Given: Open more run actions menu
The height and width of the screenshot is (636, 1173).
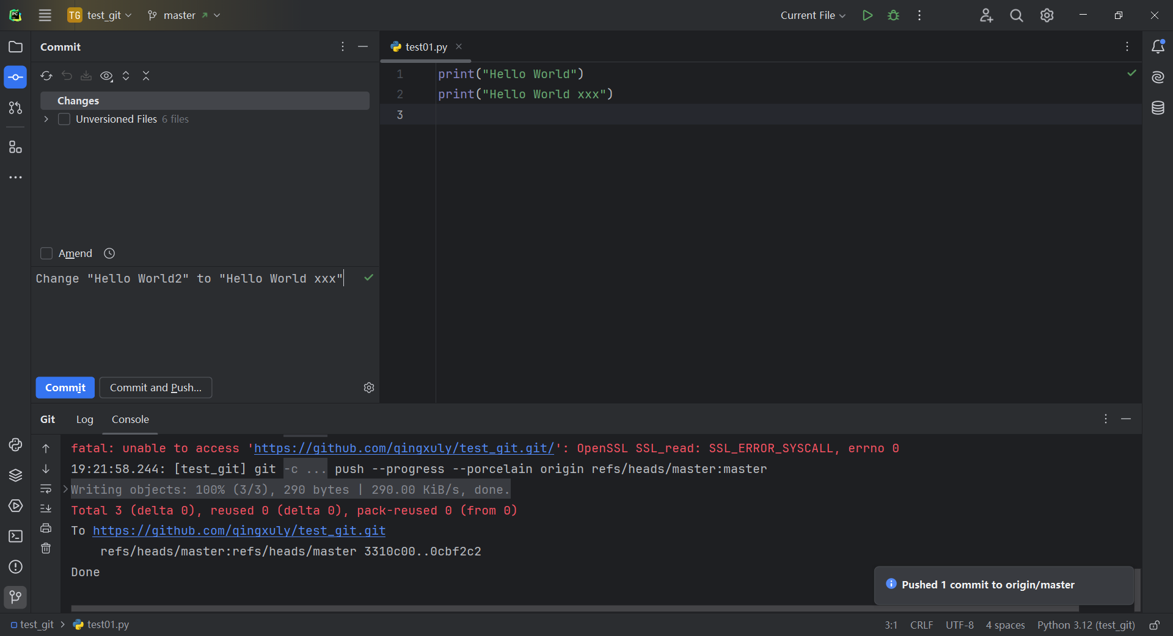Looking at the screenshot, I should click(x=919, y=15).
